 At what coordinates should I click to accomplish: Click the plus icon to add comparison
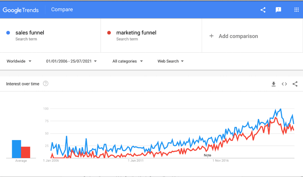211,36
